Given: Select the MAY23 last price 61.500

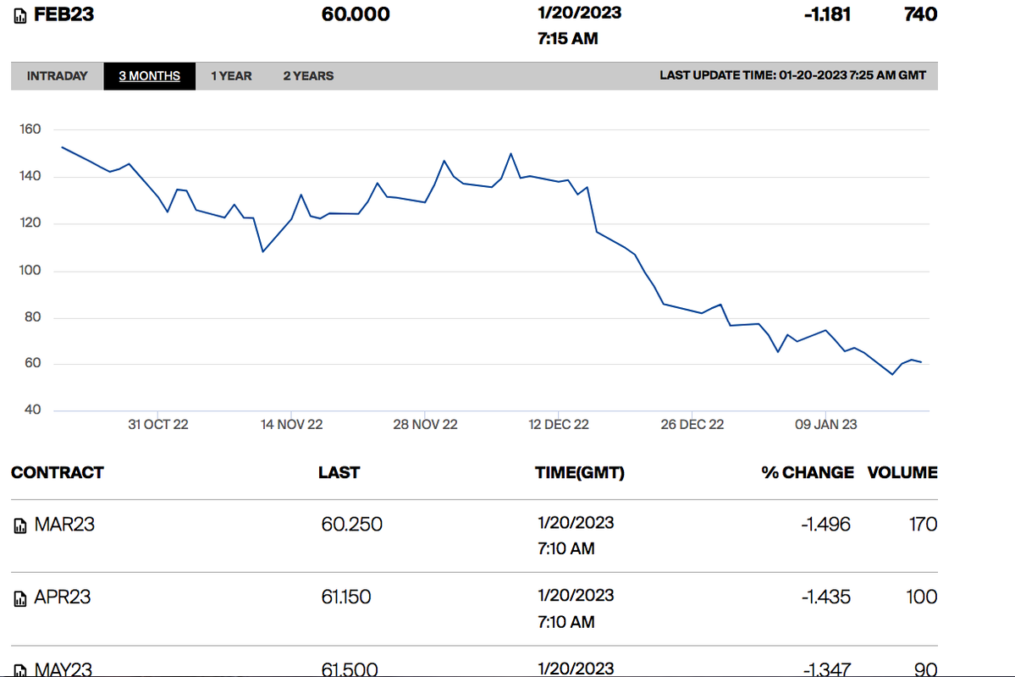Looking at the screenshot, I should coord(350,669).
